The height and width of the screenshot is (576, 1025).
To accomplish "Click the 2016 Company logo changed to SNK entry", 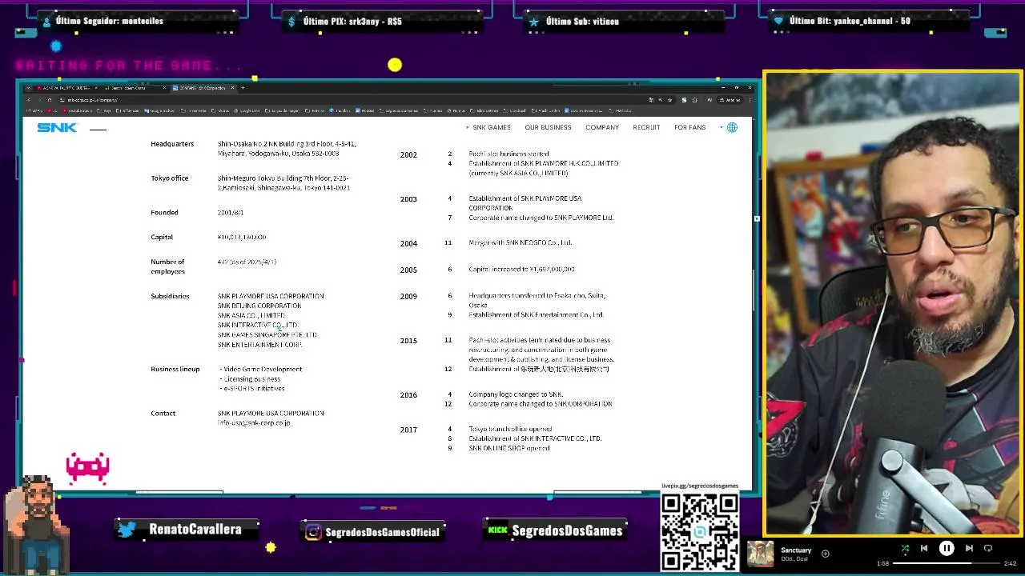I will coord(516,394).
